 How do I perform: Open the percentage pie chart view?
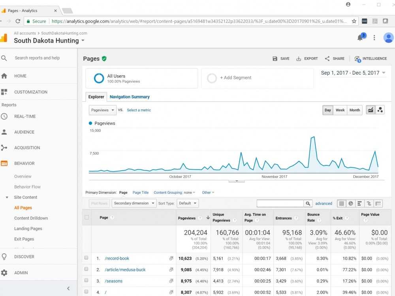click(x=351, y=203)
